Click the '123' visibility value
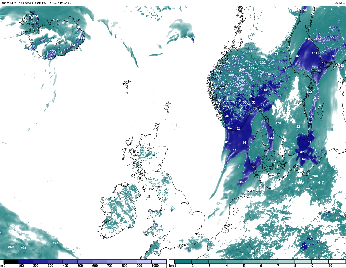 pos(271,138)
